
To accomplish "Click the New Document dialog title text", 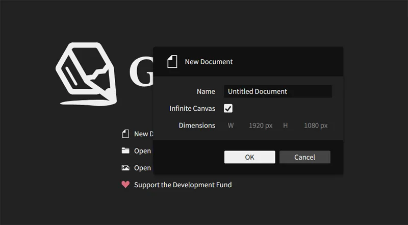I will click(209, 62).
